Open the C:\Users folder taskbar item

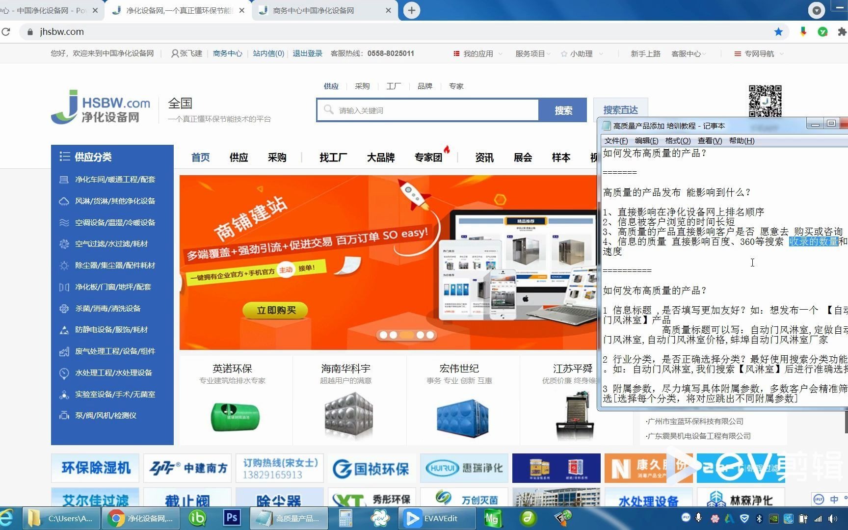60,518
